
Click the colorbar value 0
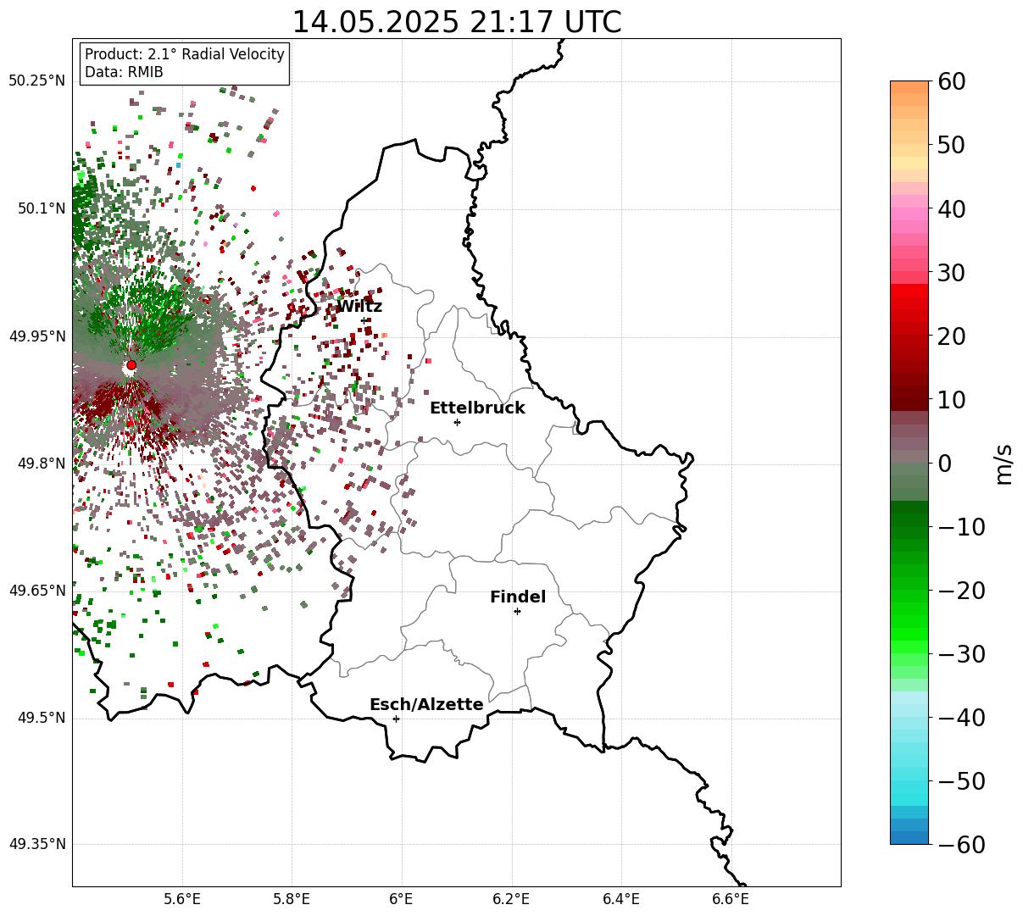[x=945, y=464]
